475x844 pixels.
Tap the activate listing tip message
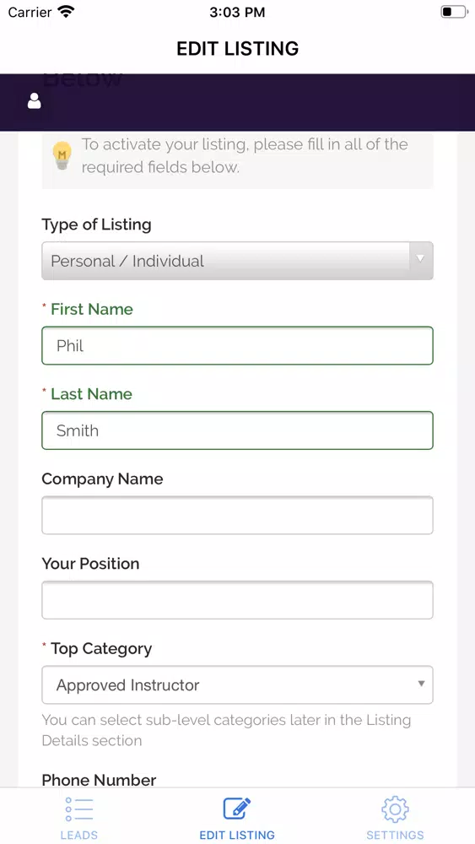[x=245, y=155]
